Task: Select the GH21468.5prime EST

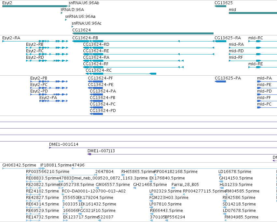Action: pyautogui.click(x=135, y=188)
